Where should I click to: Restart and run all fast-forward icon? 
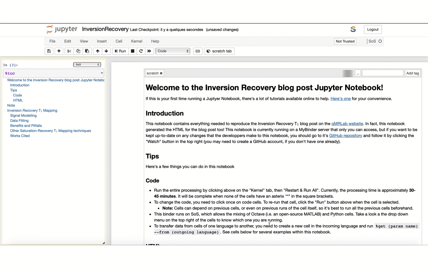pos(149,51)
